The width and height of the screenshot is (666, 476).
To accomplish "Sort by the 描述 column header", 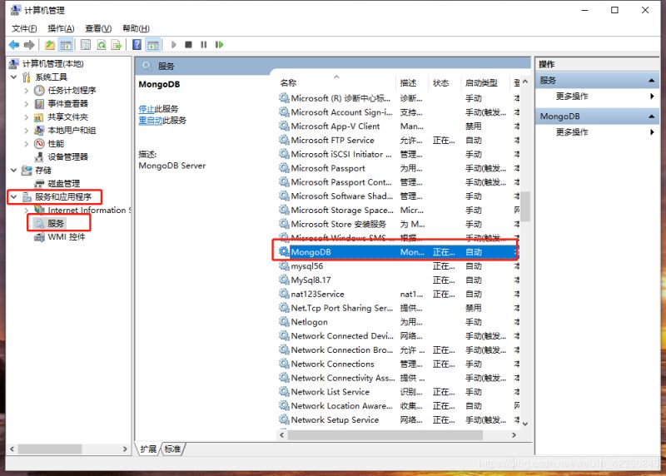I will (x=408, y=83).
